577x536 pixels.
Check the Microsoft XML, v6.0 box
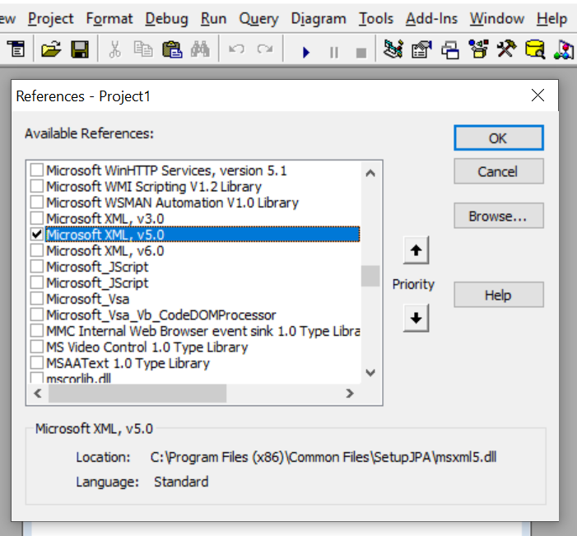(37, 250)
